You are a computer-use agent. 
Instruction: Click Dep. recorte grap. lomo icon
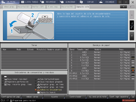tap(6, 84)
